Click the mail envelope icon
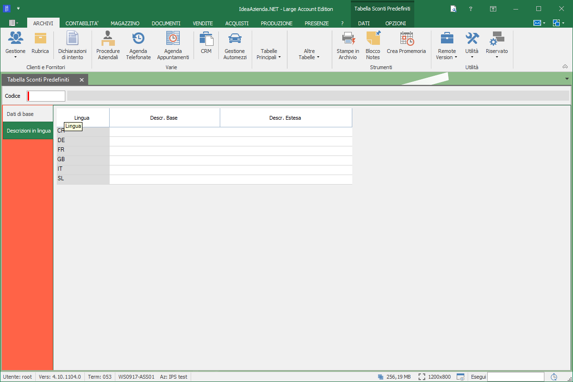Screen dimensions: 573x382 coord(537,23)
